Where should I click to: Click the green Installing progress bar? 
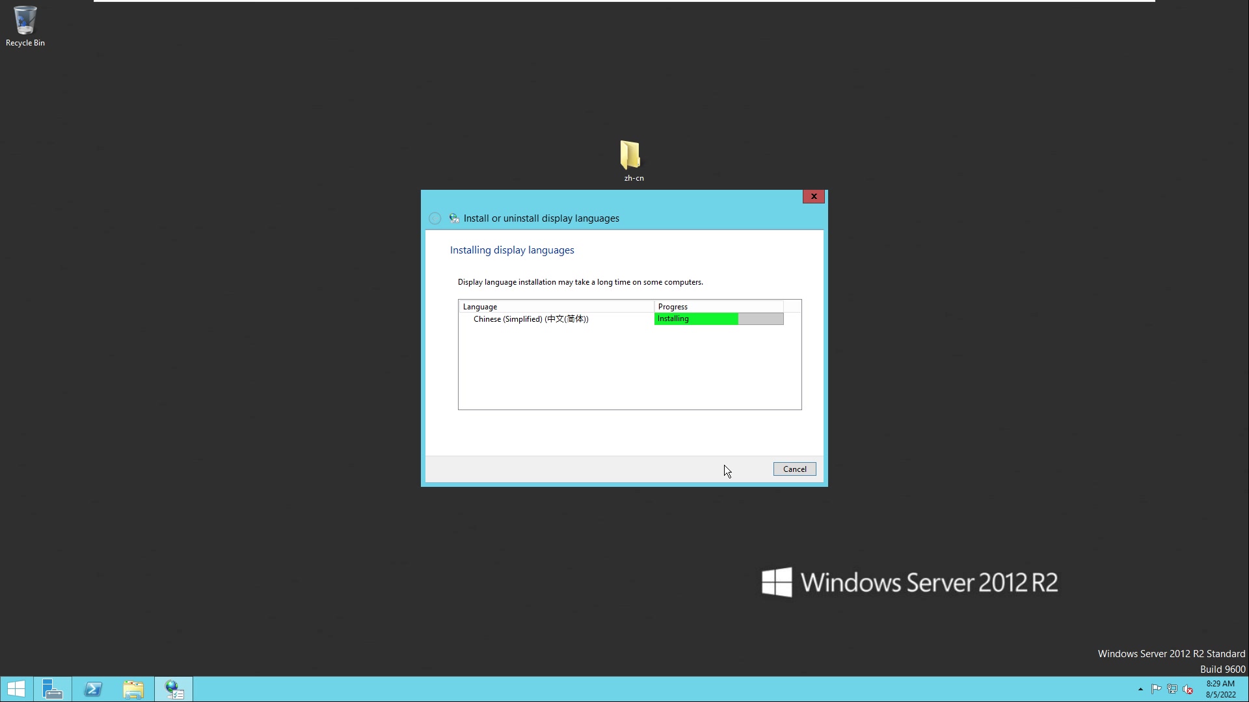coord(719,319)
